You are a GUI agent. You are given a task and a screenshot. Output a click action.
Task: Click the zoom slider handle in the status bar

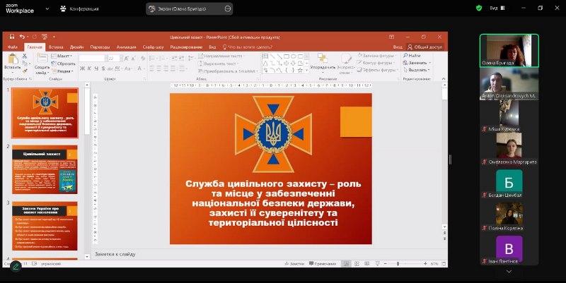click(x=398, y=264)
